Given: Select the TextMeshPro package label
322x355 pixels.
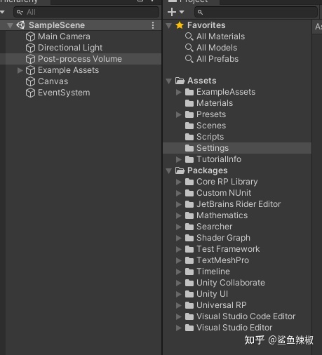Looking at the screenshot, I should coord(223,260).
